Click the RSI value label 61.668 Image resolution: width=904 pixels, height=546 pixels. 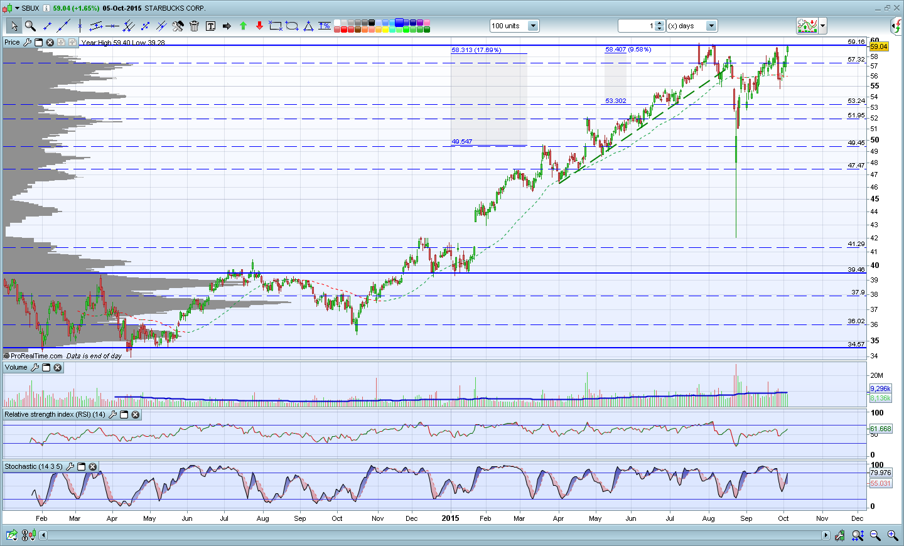click(880, 429)
